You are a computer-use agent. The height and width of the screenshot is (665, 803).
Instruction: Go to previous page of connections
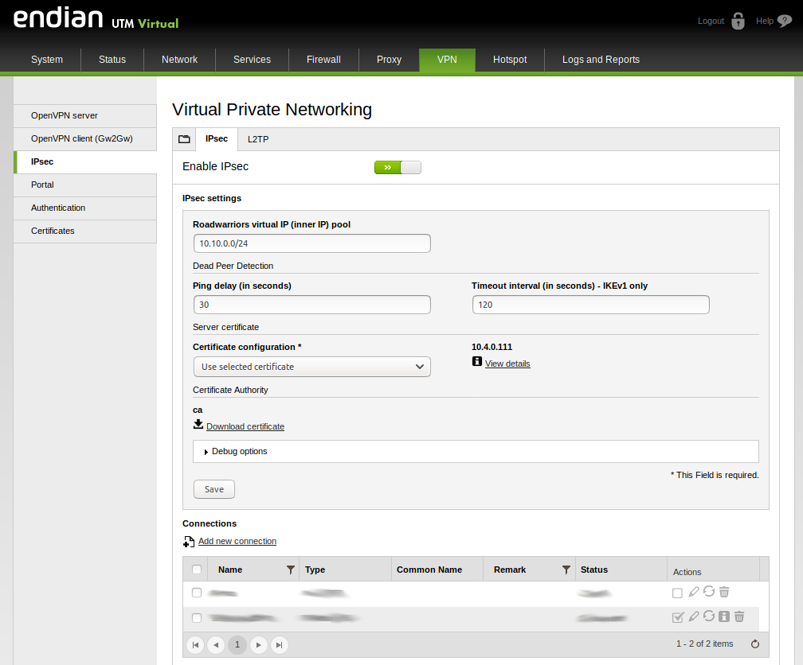216,645
